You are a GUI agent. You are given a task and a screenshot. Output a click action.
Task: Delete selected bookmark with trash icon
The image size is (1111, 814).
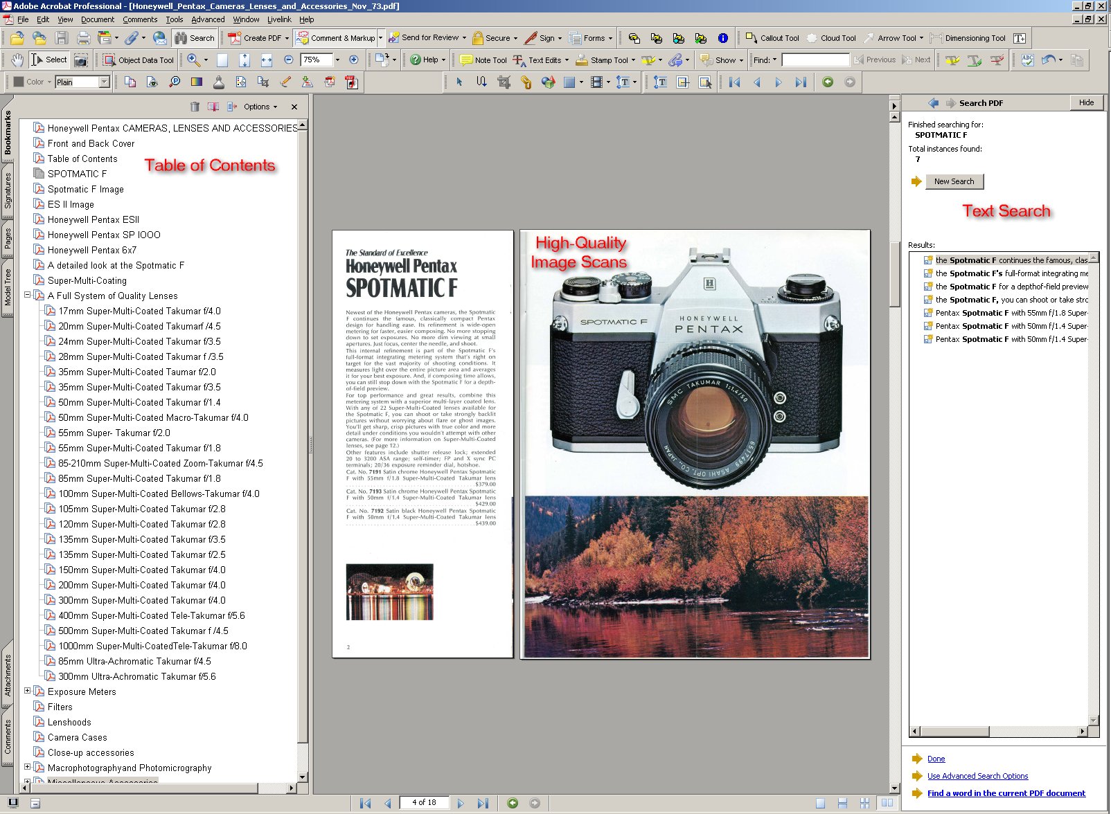point(195,107)
